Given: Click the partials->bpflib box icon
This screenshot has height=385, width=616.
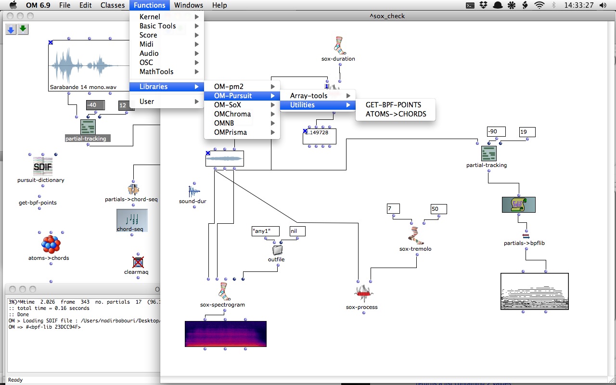Looking at the screenshot, I should (526, 236).
